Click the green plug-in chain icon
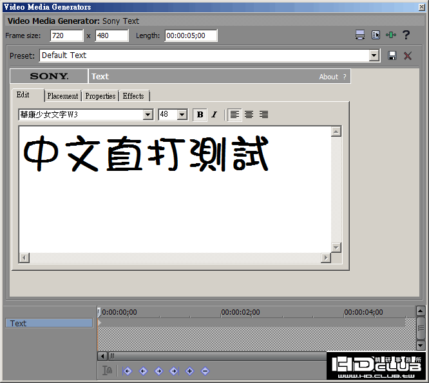 (x=391, y=35)
